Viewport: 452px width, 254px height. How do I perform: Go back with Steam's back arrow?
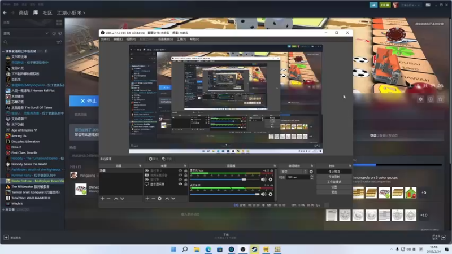[x=5, y=12]
